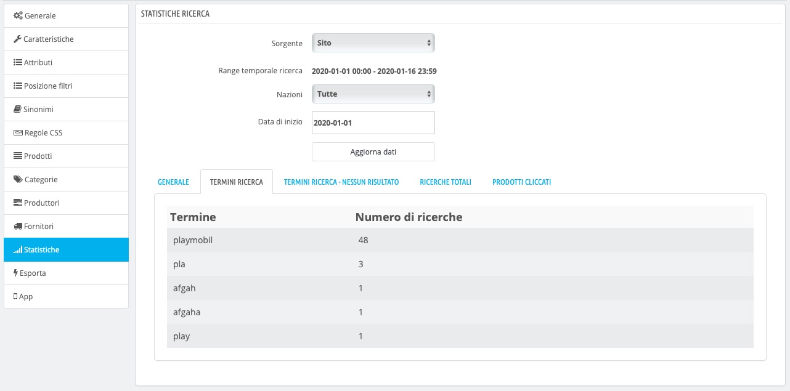The image size is (790, 391).
Task: Click the wrench icon beside Caratteristiche
Action: [17, 39]
